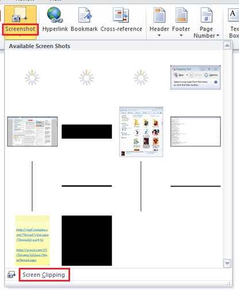Click the Footer page icon
Image resolution: width=239 pixels, height=293 pixels.
pos(181,15)
